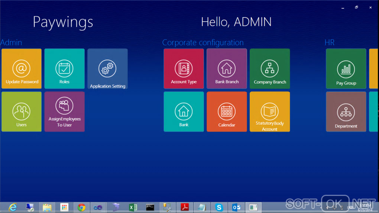Restore down the Paywings window
The width and height of the screenshot is (379, 213).
point(356,7)
